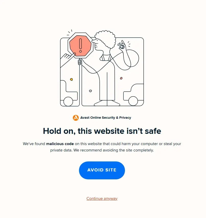Click the AVOID SITE button
This screenshot has height=218, width=206.
102,170
